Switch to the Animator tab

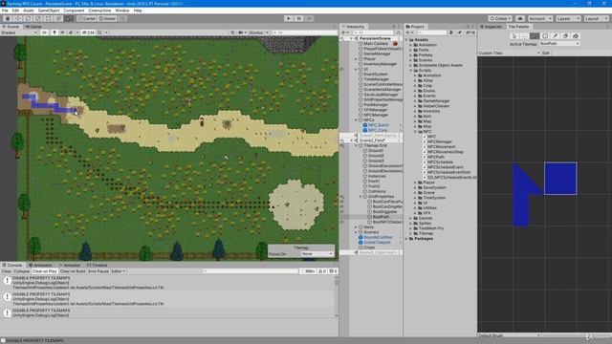click(70, 265)
